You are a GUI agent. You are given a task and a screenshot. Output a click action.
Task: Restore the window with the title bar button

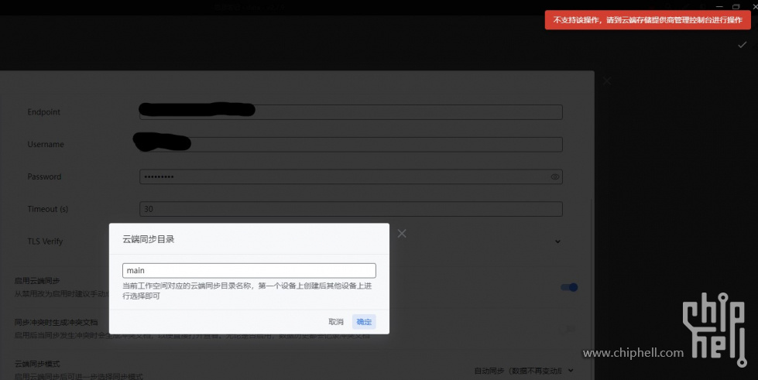pyautogui.click(x=736, y=6)
